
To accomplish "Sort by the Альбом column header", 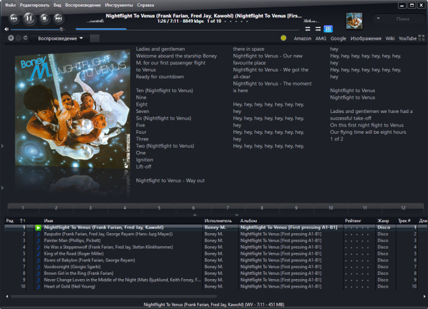I will [x=248, y=220].
